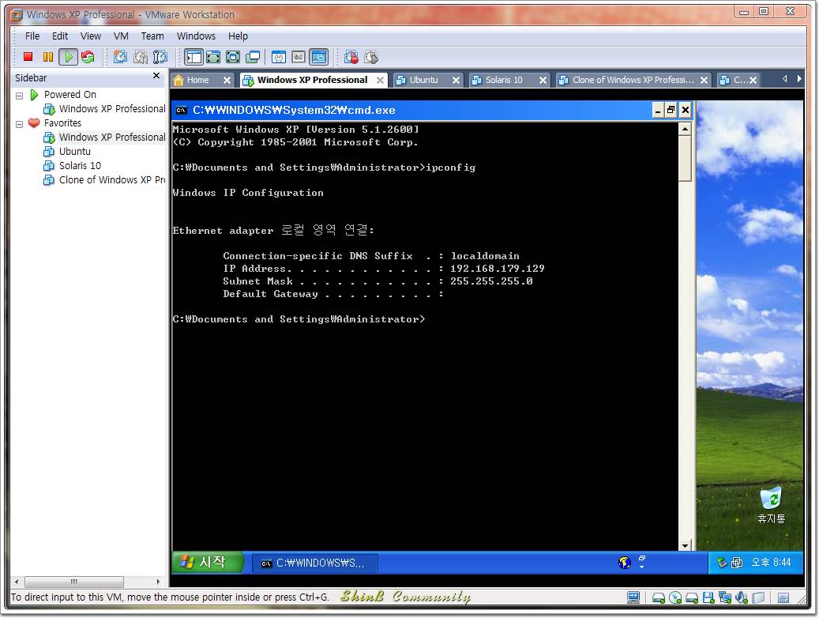Open the Appliance view toolbar icon

coord(299,56)
